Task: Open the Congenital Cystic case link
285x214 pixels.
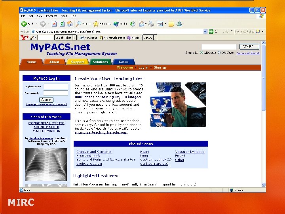Action: [x=46, y=127]
